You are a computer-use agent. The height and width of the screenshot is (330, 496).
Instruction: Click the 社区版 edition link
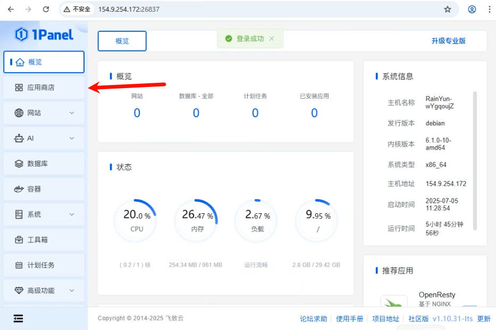click(x=418, y=319)
